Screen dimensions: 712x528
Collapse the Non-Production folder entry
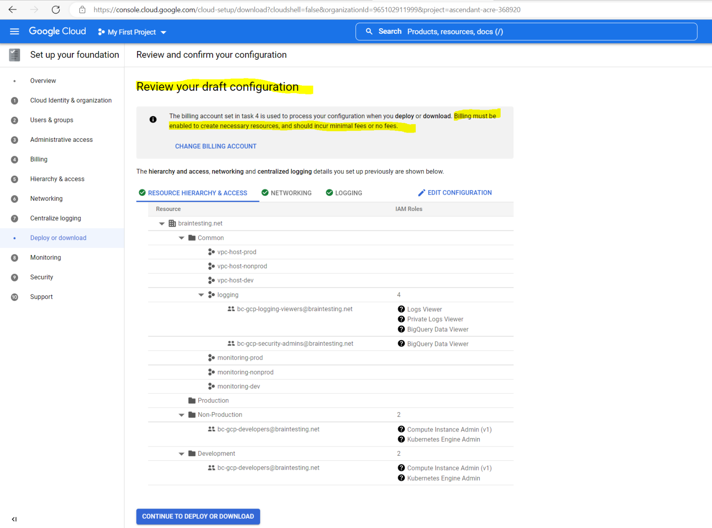[x=181, y=414]
